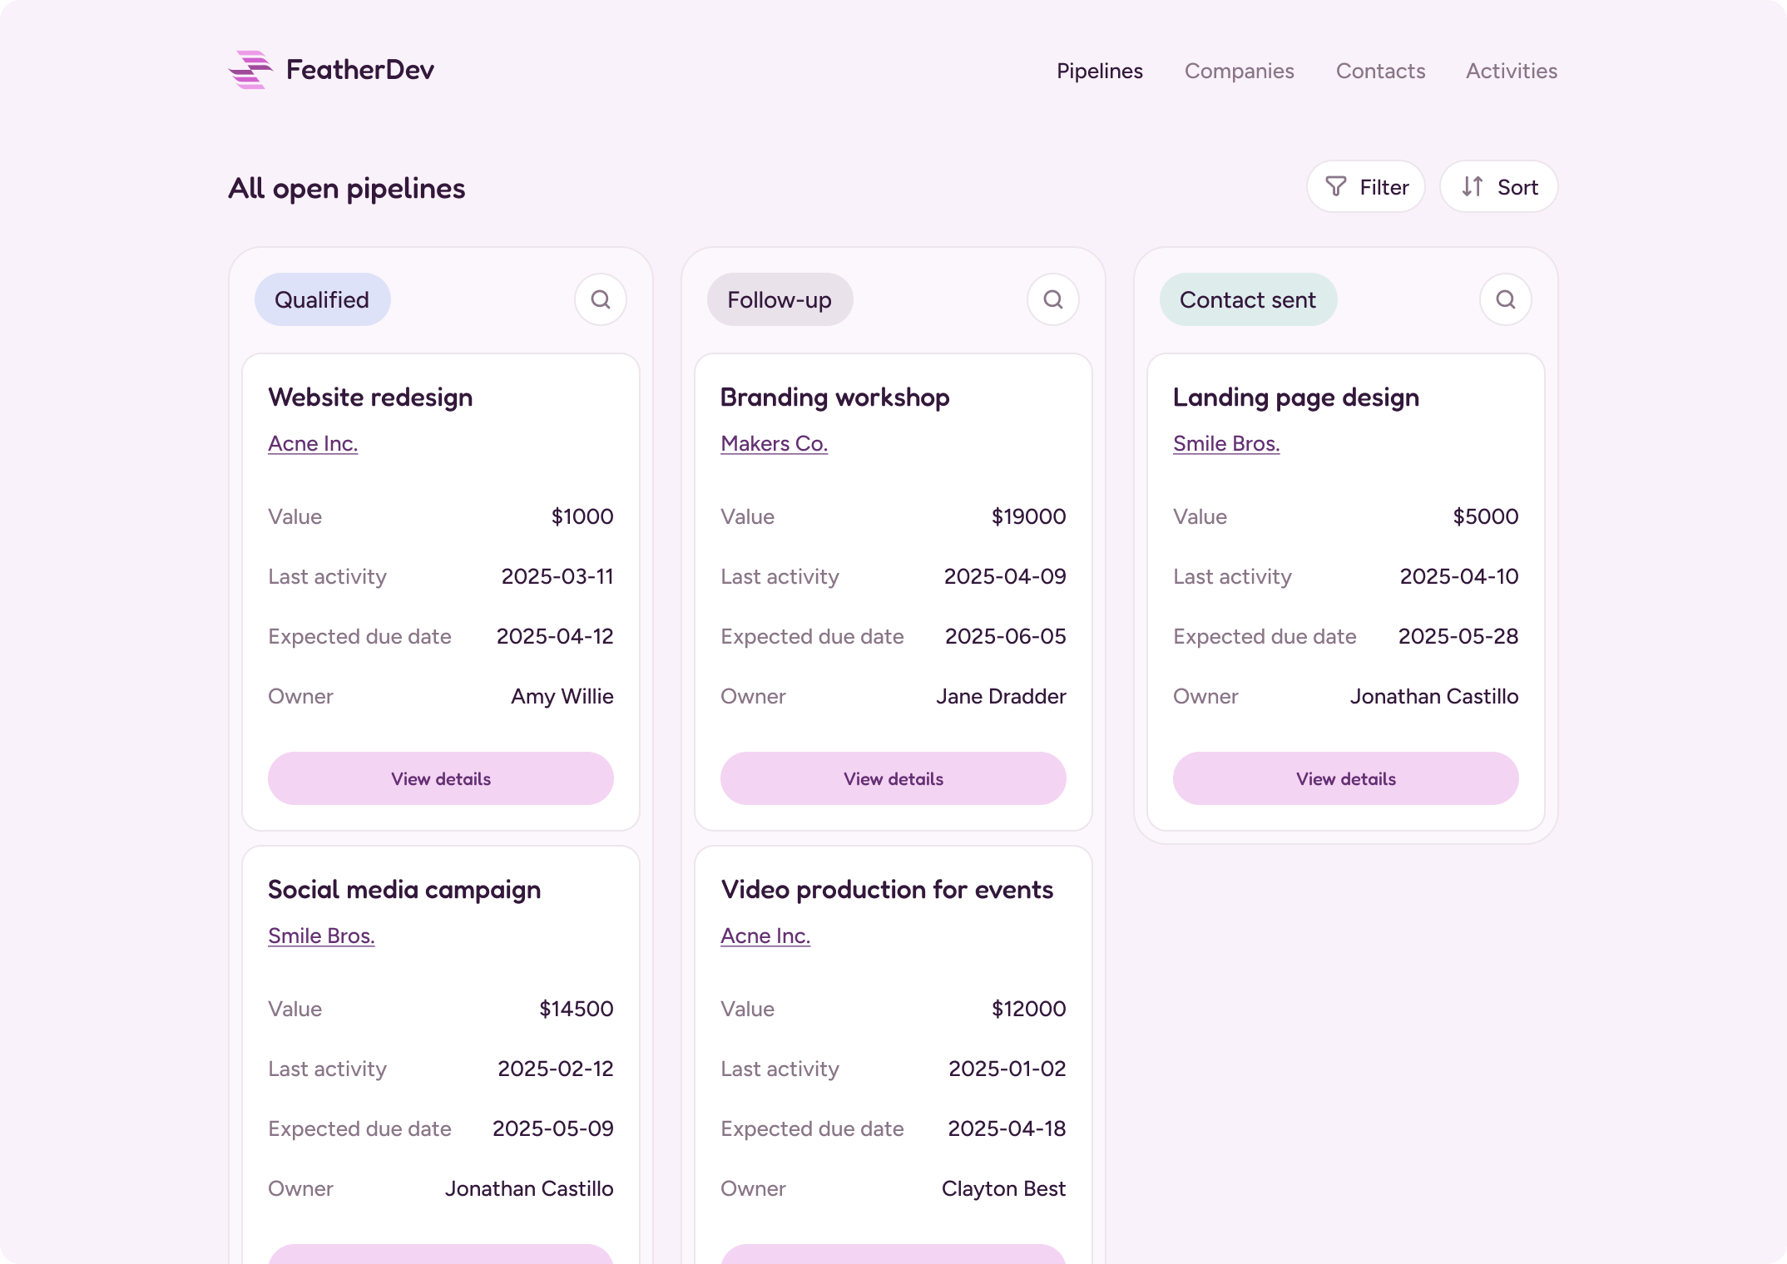
Task: Open the Sort options
Action: [x=1498, y=187]
